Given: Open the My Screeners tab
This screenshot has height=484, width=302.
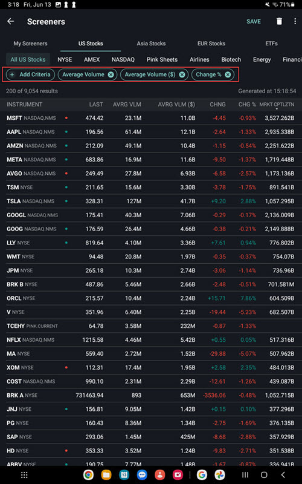Looking at the screenshot, I should 30,44.
